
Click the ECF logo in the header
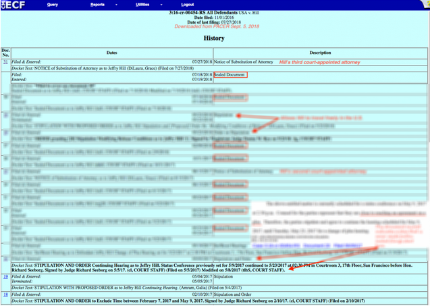pos(14,5)
